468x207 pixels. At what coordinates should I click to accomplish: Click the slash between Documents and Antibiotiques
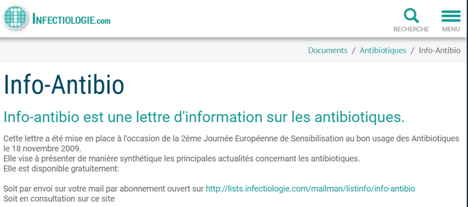coord(353,50)
